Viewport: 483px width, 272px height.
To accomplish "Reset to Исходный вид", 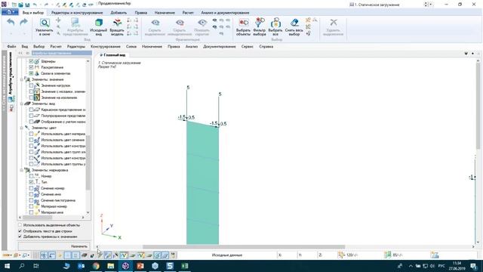I will 99,27.
